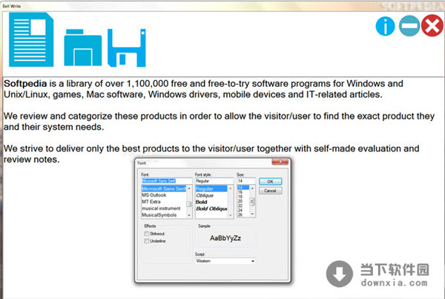Select Bold Oblique font style
The height and width of the screenshot is (299, 445).
[211, 208]
